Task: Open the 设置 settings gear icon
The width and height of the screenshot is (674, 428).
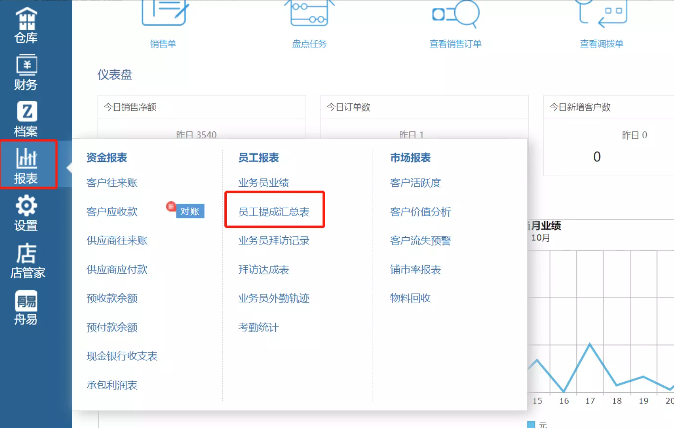Action: tap(26, 213)
